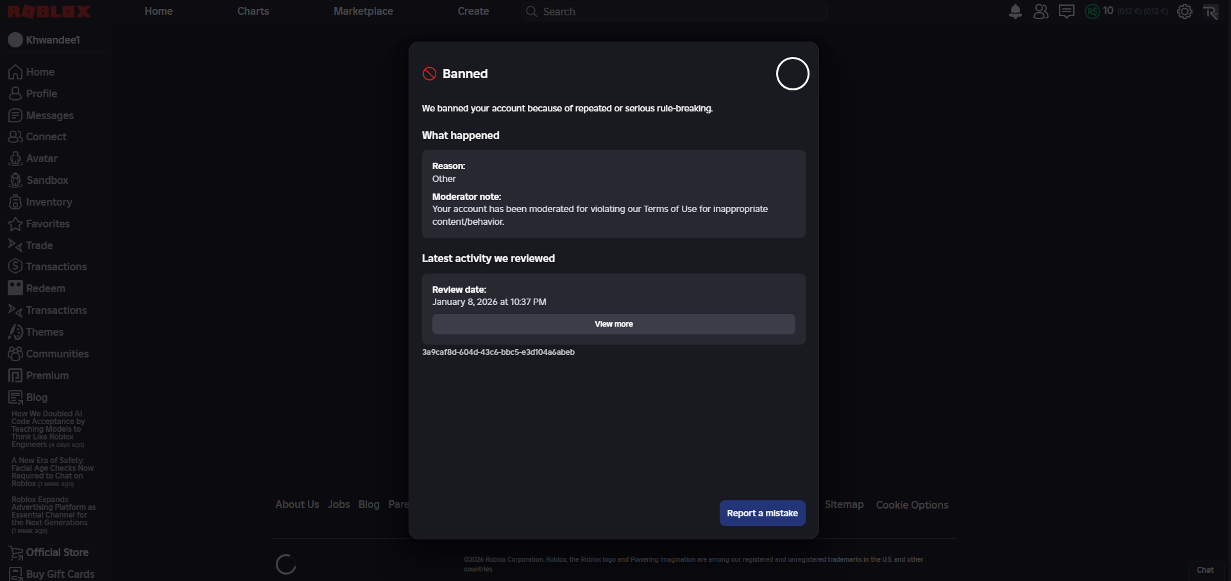Open the Create menu item

[x=473, y=11]
